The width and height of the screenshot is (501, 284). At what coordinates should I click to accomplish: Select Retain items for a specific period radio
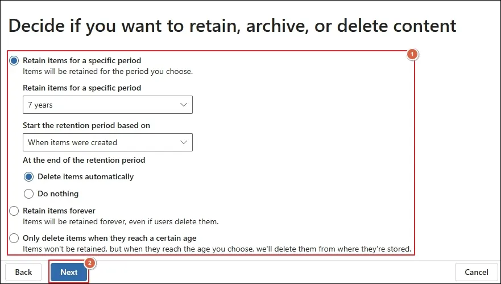pyautogui.click(x=14, y=60)
